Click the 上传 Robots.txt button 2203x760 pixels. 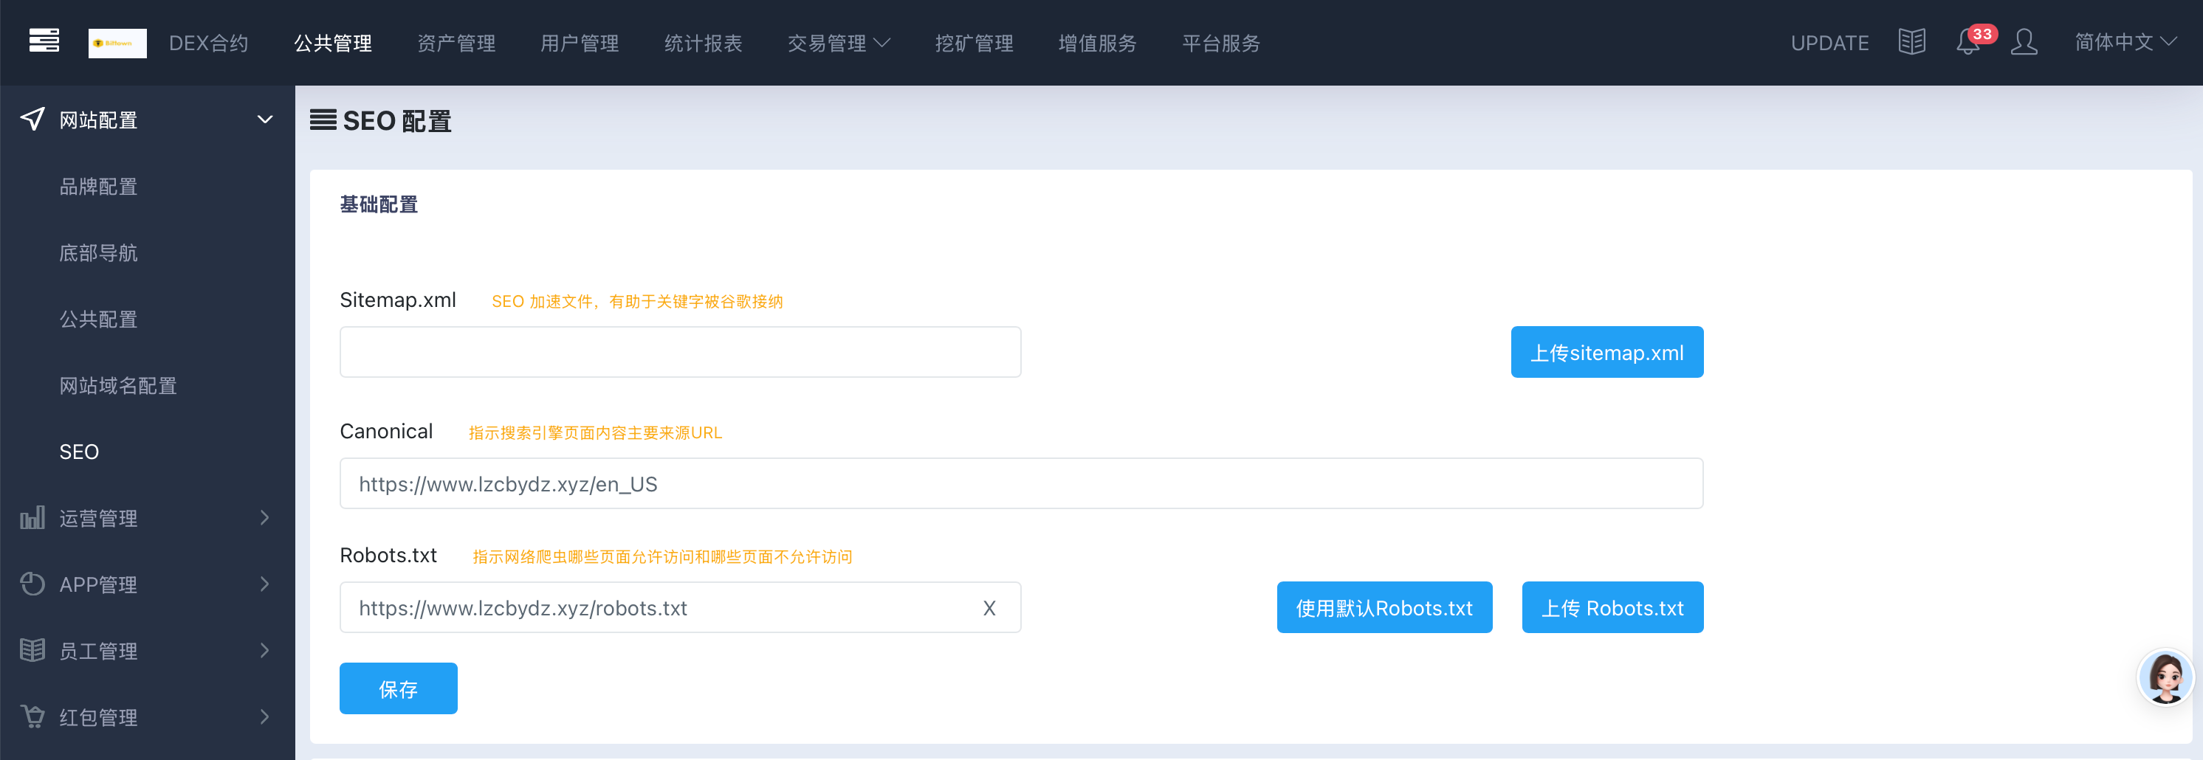click(x=1612, y=607)
